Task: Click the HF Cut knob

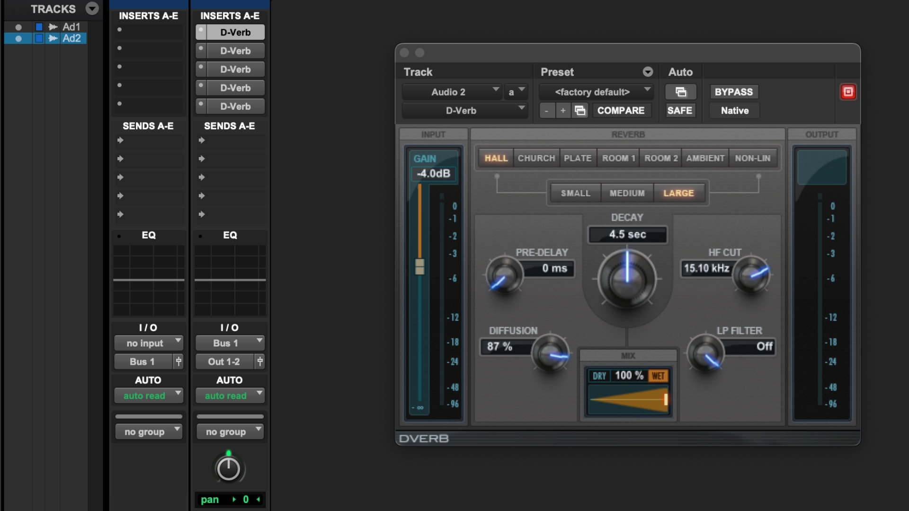Action: tap(751, 274)
